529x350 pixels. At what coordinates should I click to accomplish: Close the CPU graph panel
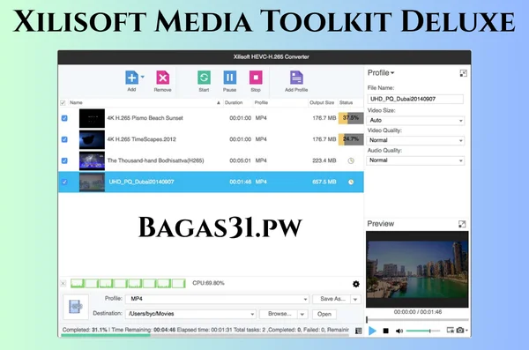(x=63, y=283)
